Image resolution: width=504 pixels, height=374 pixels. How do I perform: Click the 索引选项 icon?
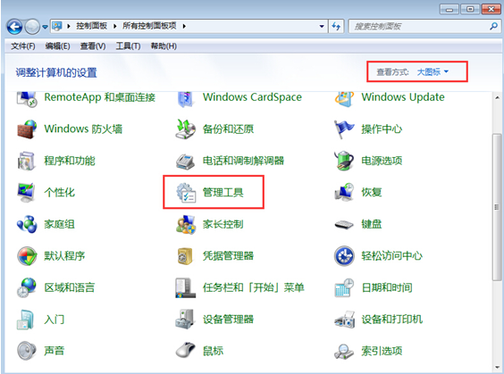(x=344, y=351)
